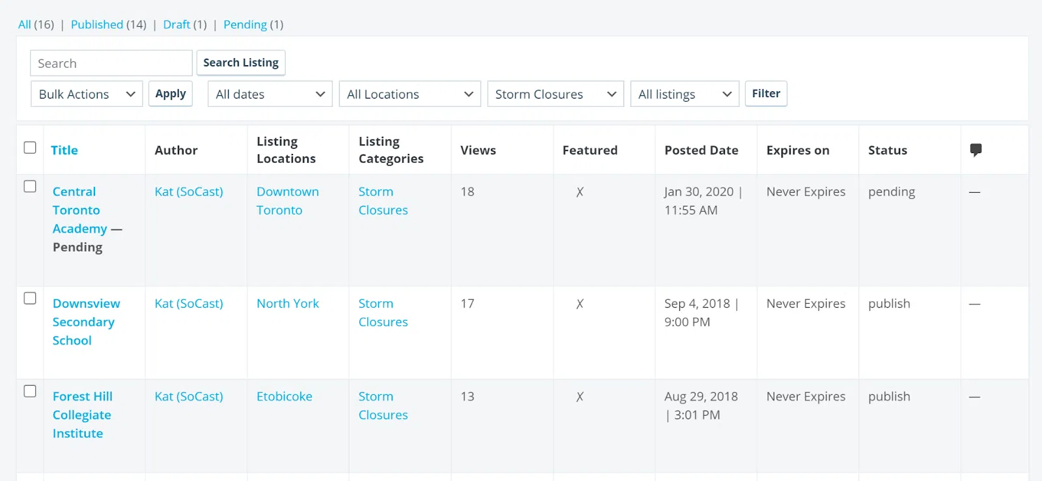This screenshot has height=481, width=1042.
Task: Toggle the select-all checkbox in header
Action: 30,147
